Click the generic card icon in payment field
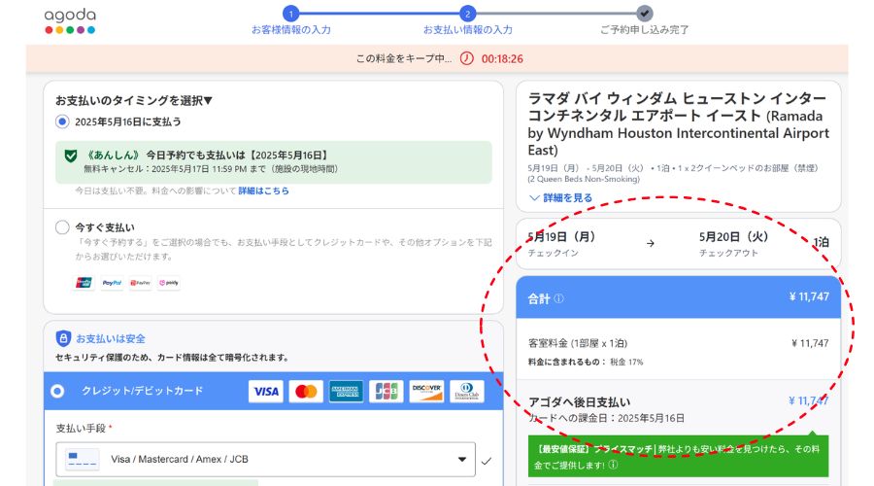Viewport: 874px width, 486px height. 82,459
